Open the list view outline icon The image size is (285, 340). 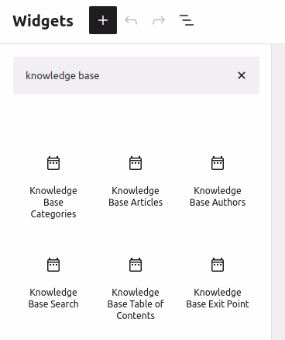click(187, 20)
